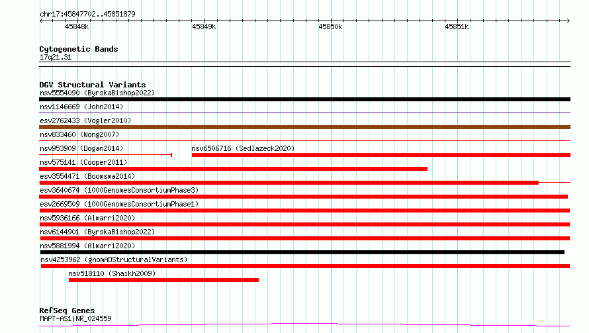This screenshot has height=333, width=589.
Task: Select the magenta MAPT-AS1 gene line
Action: (x=304, y=324)
